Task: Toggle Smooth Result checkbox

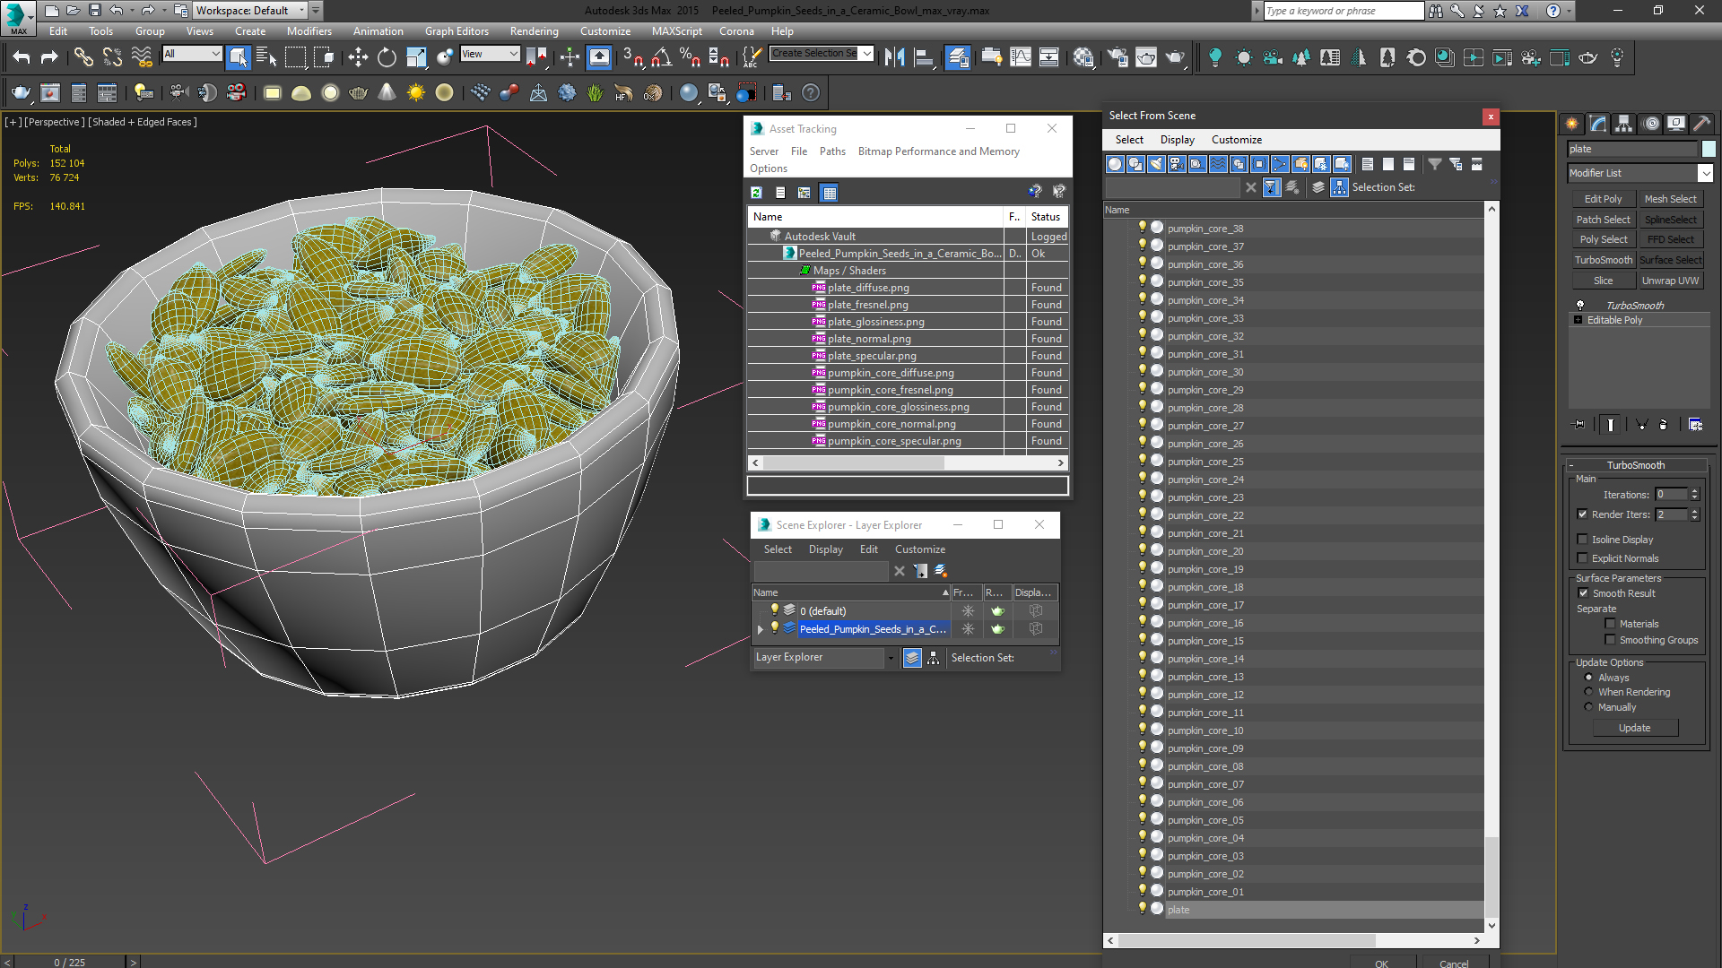Action: [1583, 593]
